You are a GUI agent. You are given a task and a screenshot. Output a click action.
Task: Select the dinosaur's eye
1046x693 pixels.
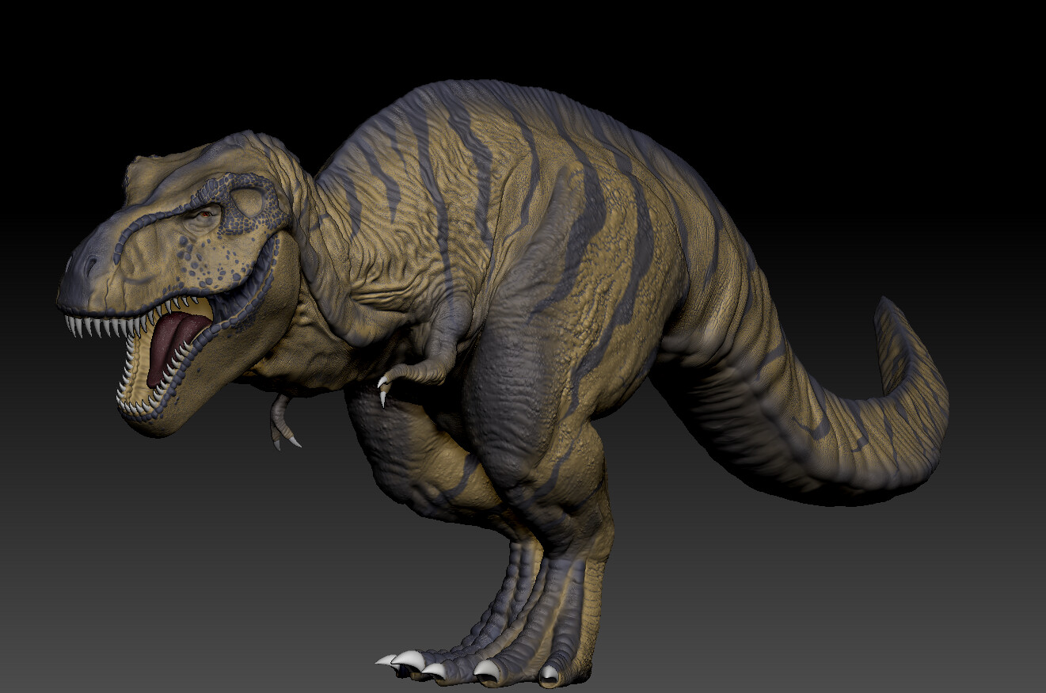click(203, 215)
